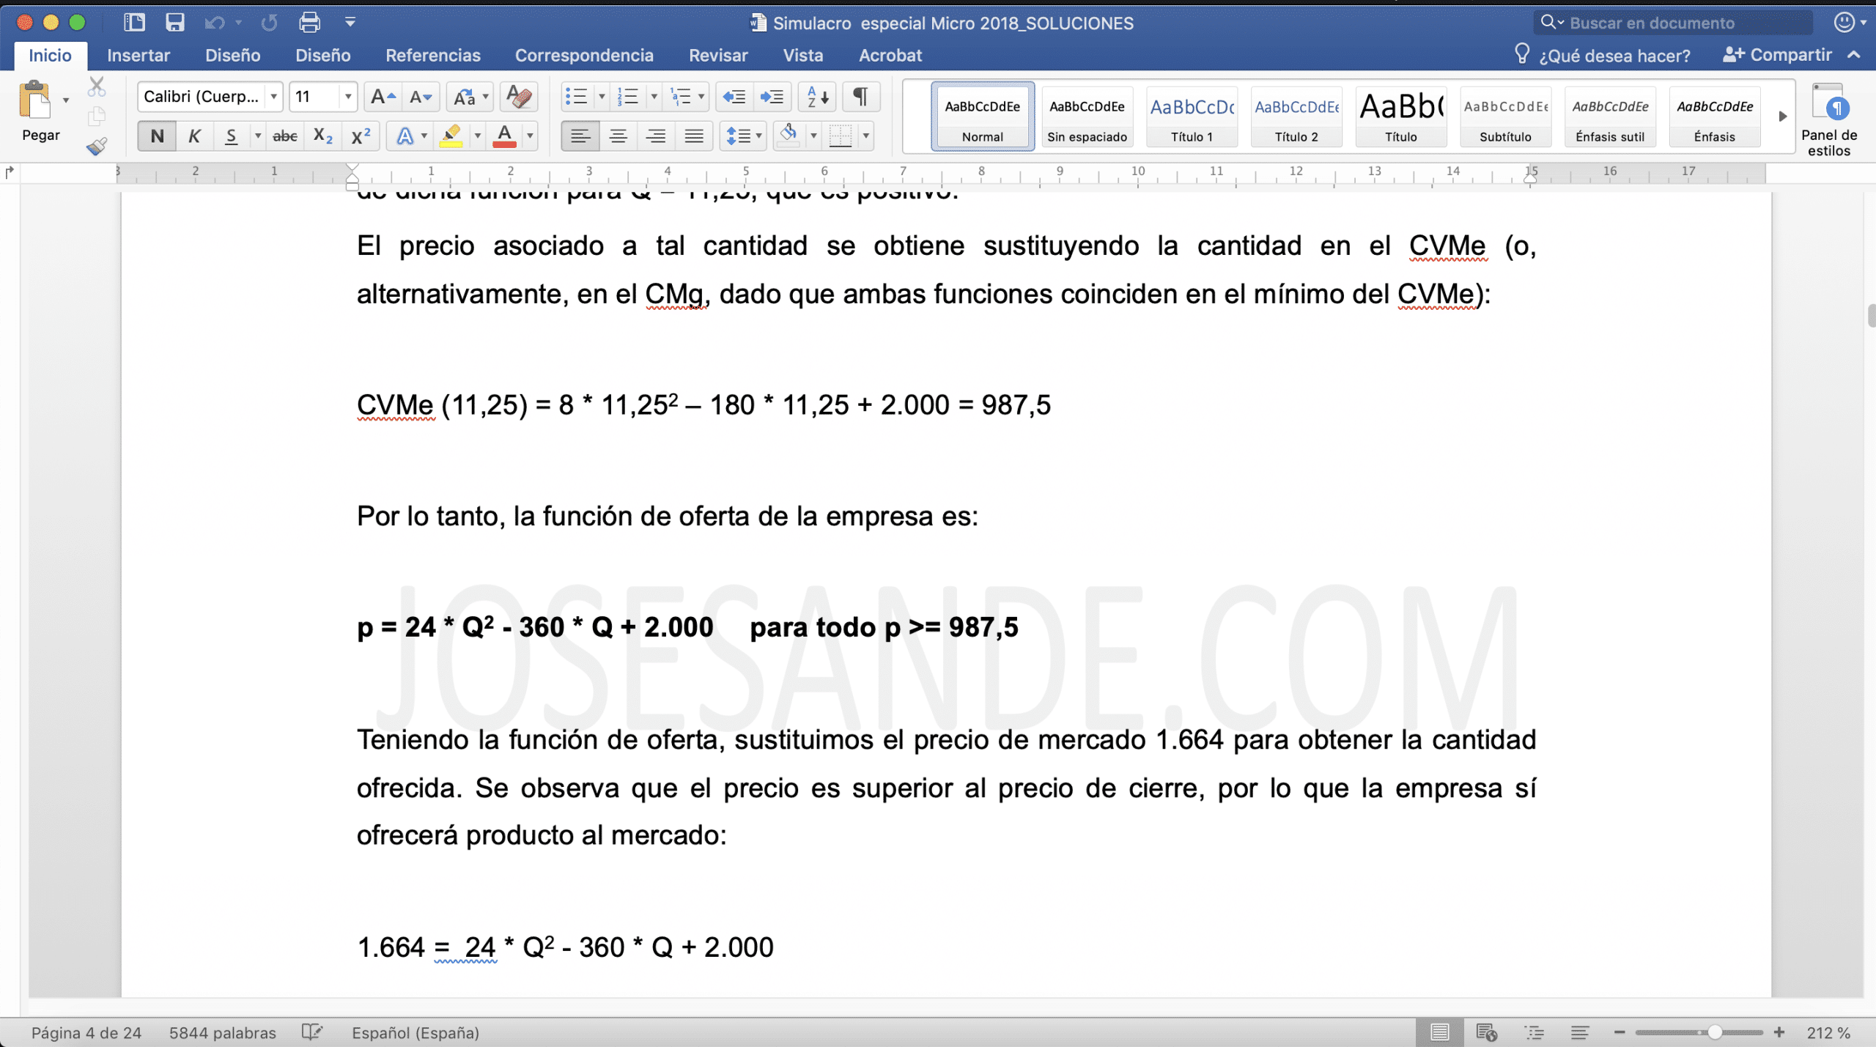Apply the Subtítulo style
This screenshot has width=1876, height=1047.
coord(1505,116)
